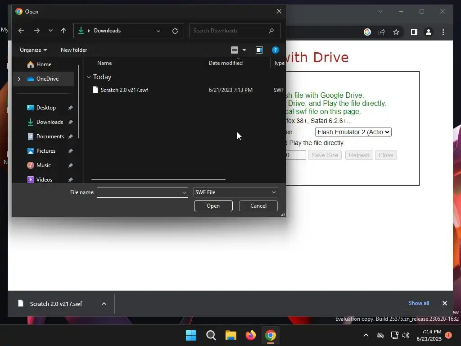Viewport: 461px width, 346px height.
Task: Click the page's Refresh button
Action: point(359,155)
